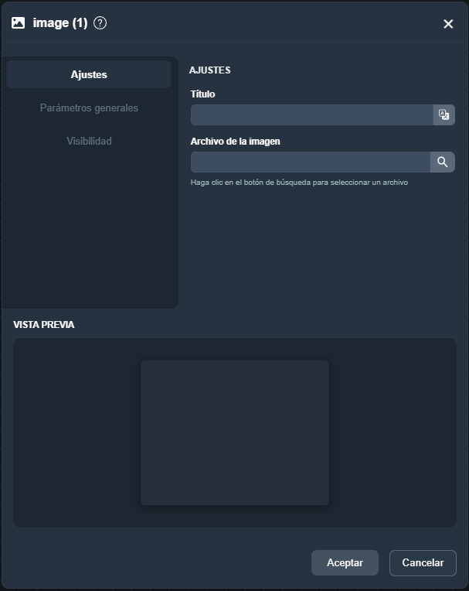469x591 pixels.
Task: Select the Ajustes tab
Action: point(89,74)
